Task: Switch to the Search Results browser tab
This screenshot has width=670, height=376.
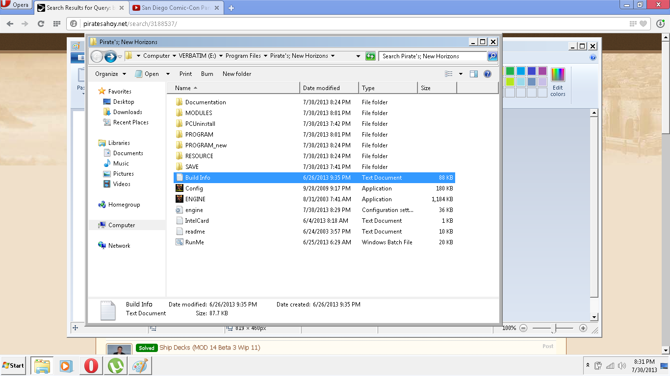Action: coord(80,8)
